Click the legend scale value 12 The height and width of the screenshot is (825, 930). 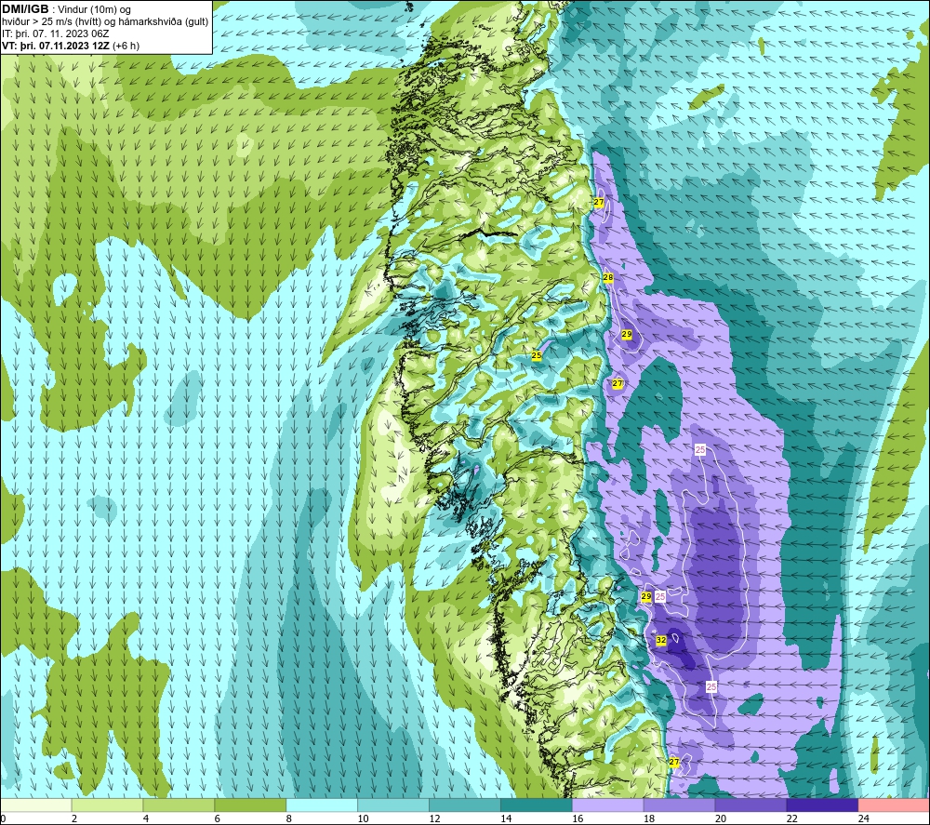[434, 818]
